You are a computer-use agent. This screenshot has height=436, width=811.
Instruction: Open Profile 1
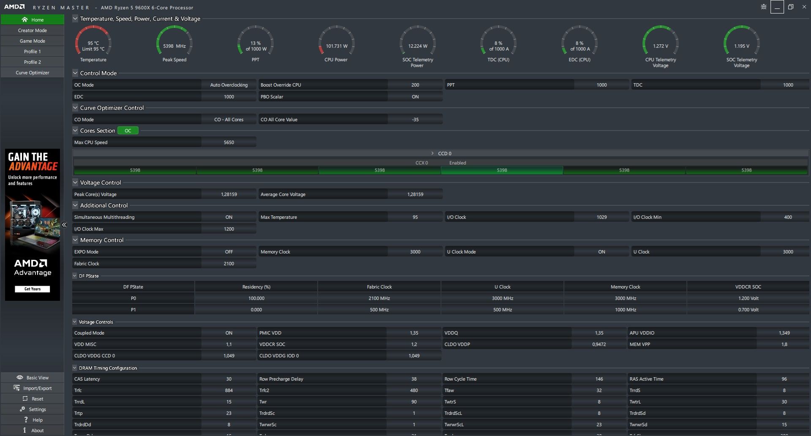33,52
